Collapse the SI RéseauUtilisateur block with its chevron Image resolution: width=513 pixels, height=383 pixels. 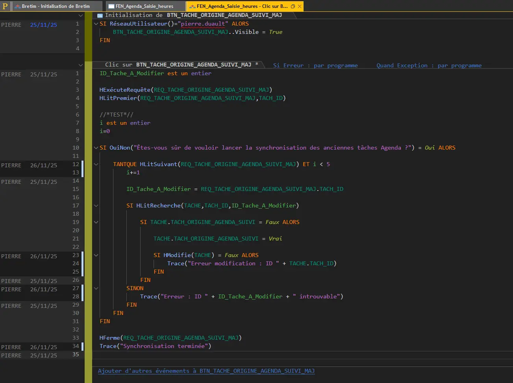click(96, 24)
